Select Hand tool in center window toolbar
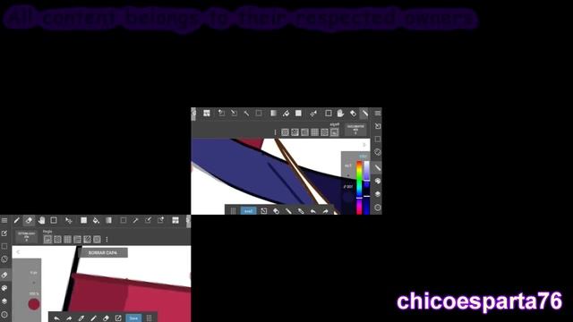Viewport: 573px width, 322px height. point(340,114)
